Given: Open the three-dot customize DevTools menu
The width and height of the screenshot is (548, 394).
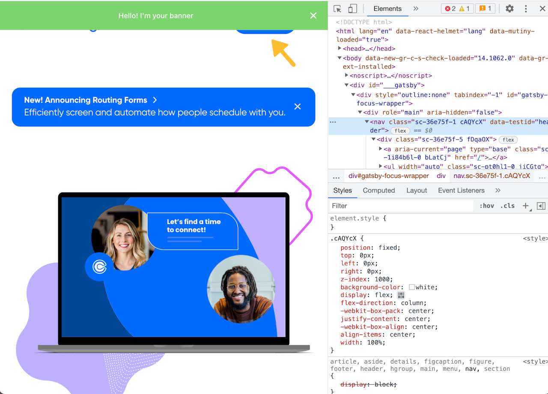Looking at the screenshot, I should tap(526, 9).
